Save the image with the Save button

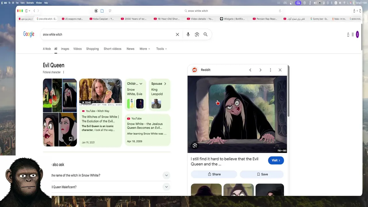[x=262, y=174]
